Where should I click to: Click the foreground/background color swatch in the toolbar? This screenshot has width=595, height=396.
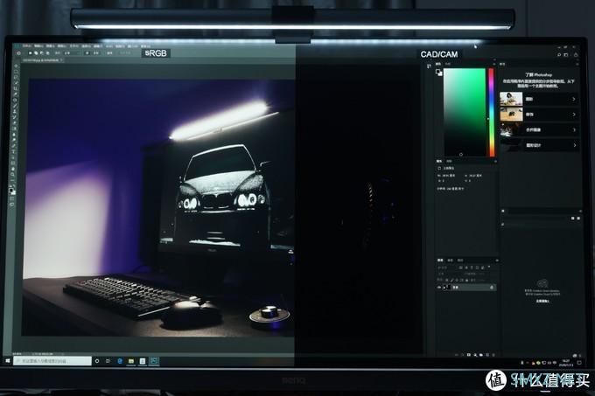click(x=13, y=189)
